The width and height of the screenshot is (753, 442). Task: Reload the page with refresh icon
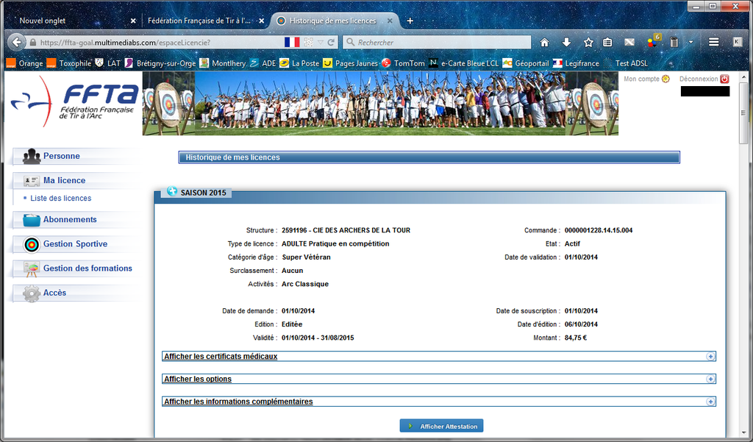coord(332,43)
